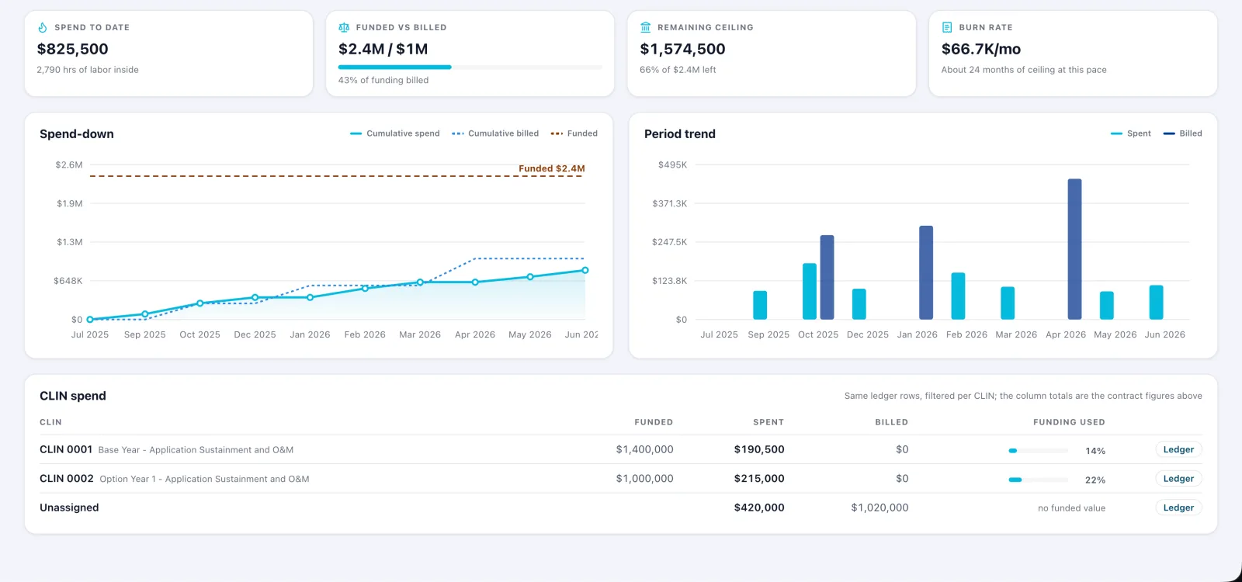
Task: Click '2,790 hrs of labor inside' caption
Action: click(88, 70)
